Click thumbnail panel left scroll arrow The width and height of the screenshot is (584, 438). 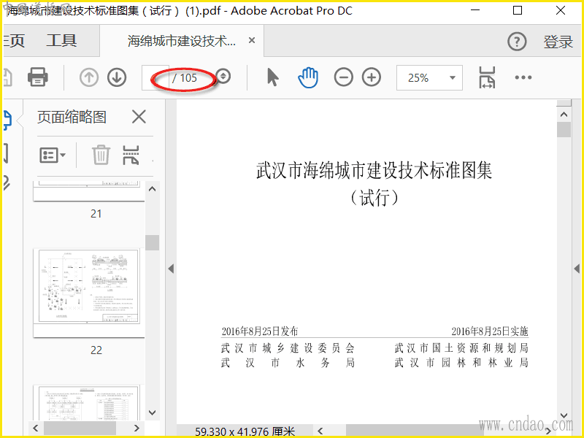[35, 428]
